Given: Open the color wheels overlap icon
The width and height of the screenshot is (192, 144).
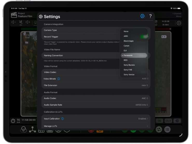Looking at the screenshot, I should tap(24, 129).
